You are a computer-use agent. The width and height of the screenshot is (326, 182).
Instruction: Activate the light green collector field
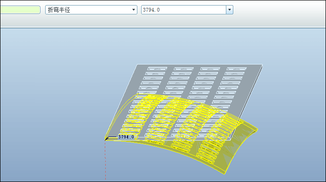20,10
